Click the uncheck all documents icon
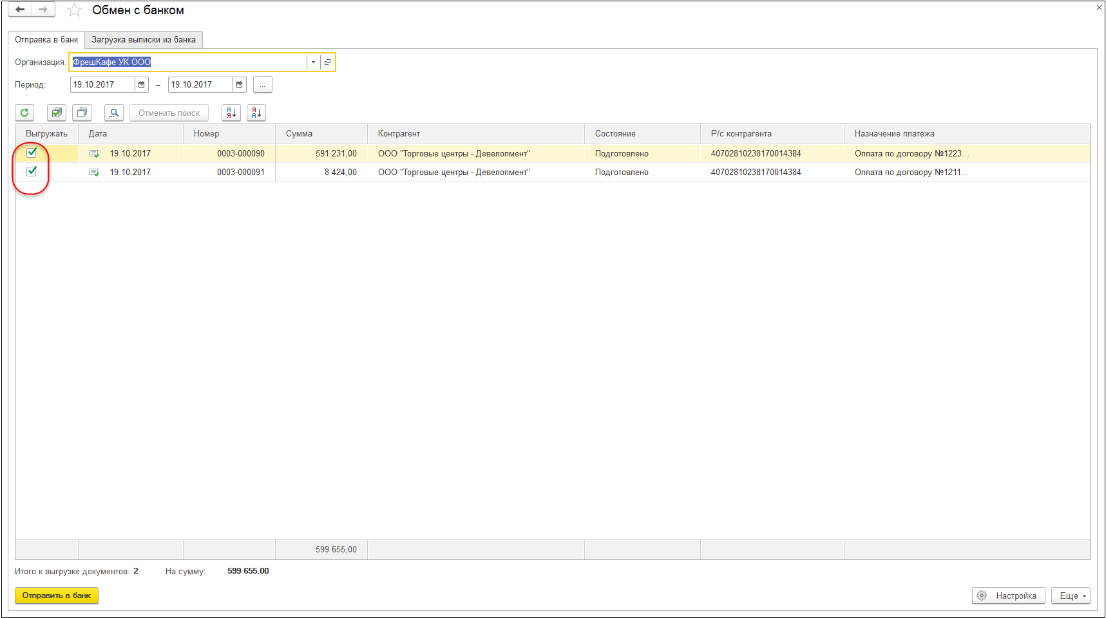1106x618 pixels. click(x=82, y=113)
